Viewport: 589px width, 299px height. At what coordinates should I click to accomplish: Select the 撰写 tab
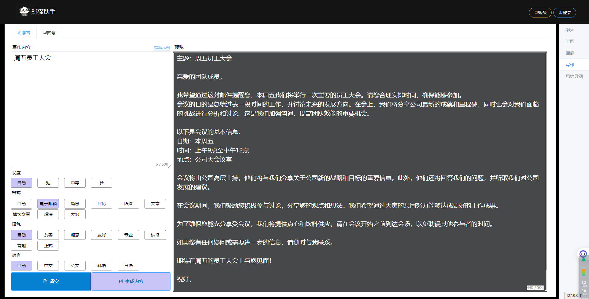tap(24, 33)
